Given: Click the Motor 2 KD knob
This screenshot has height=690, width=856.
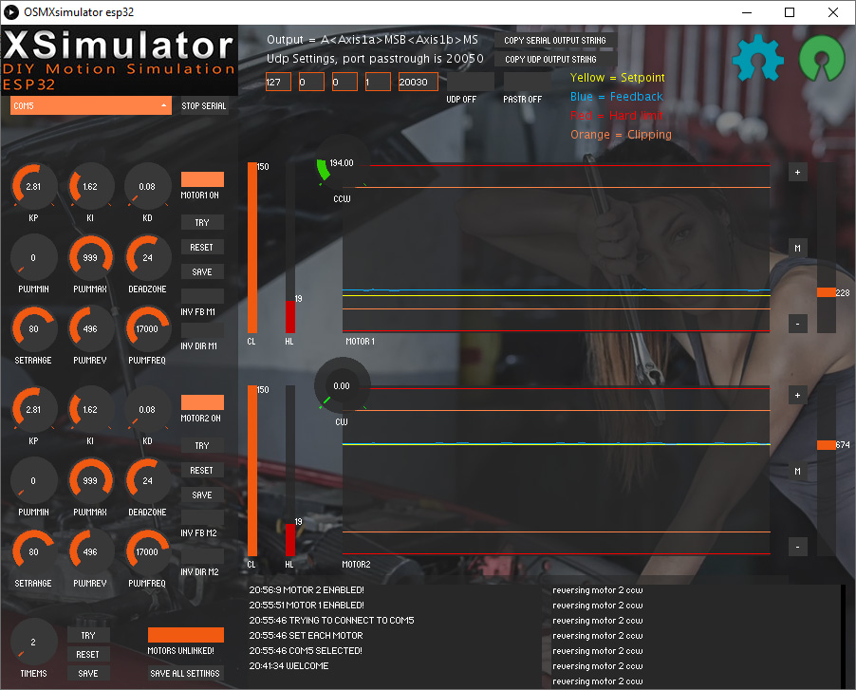Looking at the screenshot, I should pos(147,409).
